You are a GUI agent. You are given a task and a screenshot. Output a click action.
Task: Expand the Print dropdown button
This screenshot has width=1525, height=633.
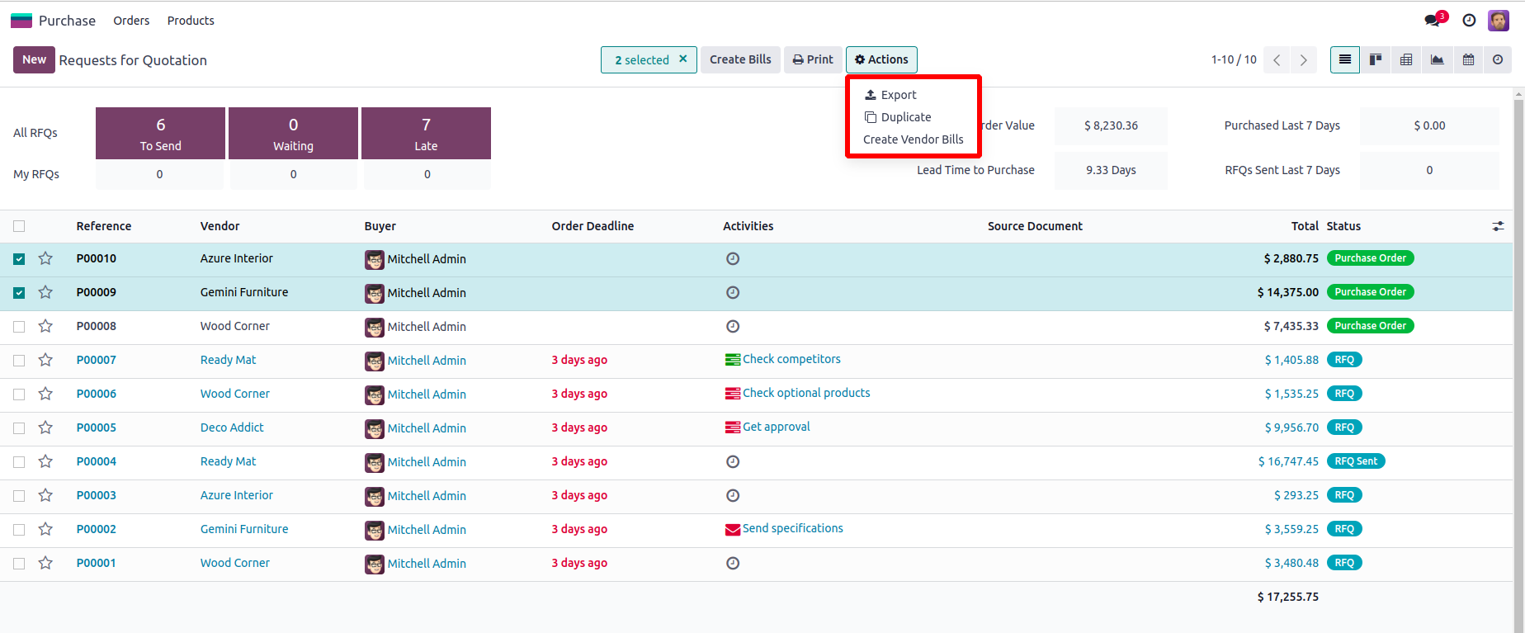(x=813, y=59)
